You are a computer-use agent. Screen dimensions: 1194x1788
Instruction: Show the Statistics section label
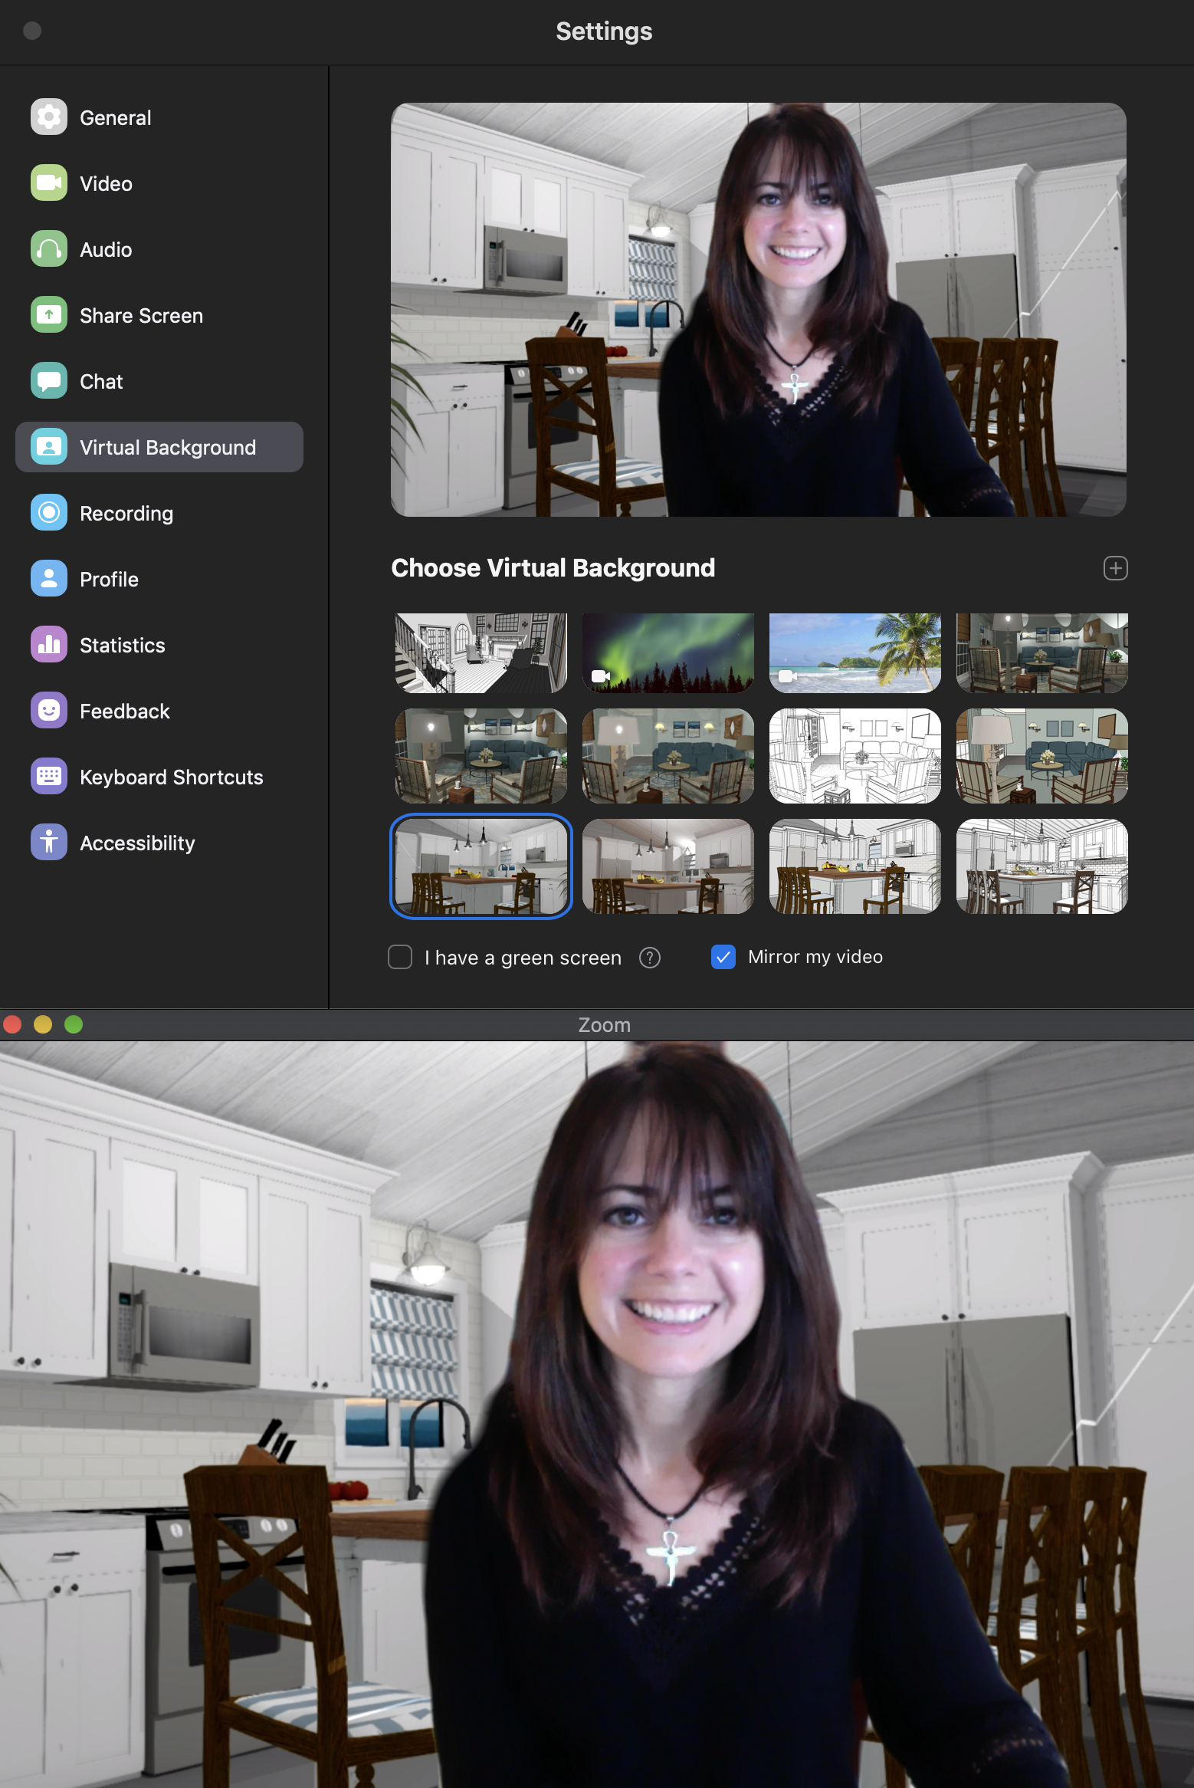pos(123,646)
